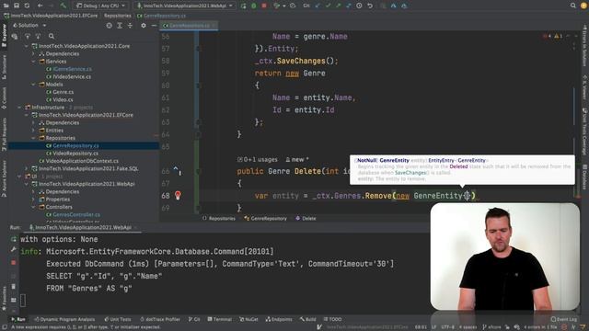Open the TODO tool window
This screenshot has height=331, width=589.
[333, 319]
